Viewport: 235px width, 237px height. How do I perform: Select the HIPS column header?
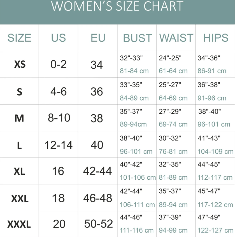point(216,38)
